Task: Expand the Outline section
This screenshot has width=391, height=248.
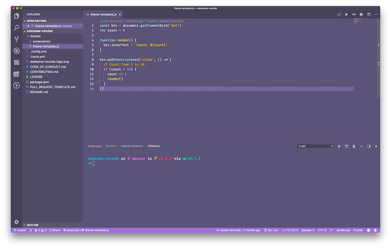Action: (33, 225)
